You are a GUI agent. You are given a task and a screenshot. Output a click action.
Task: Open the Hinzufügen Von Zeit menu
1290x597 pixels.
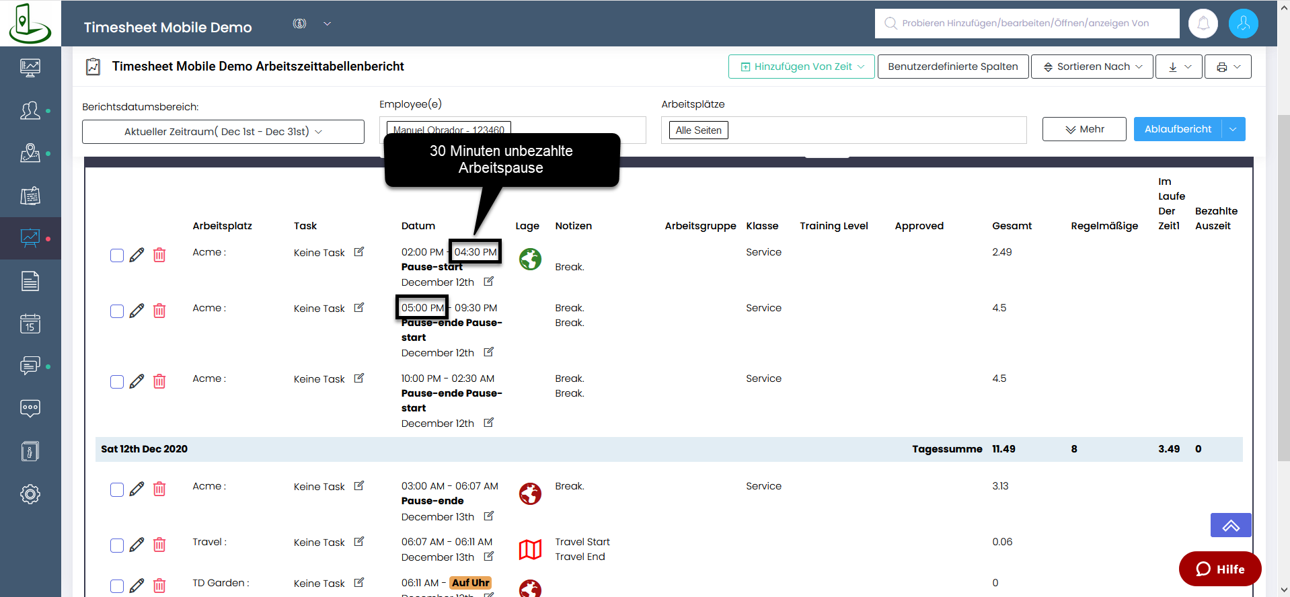pos(801,67)
